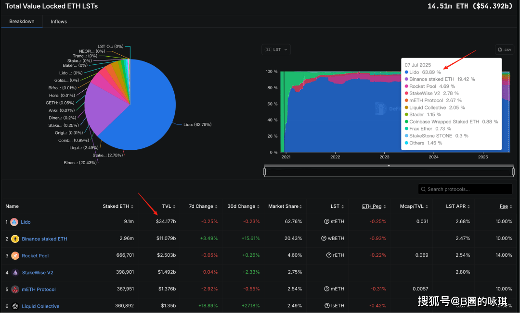Click the help icon beside wBETH
The height and width of the screenshot is (313, 520).
tap(324, 238)
